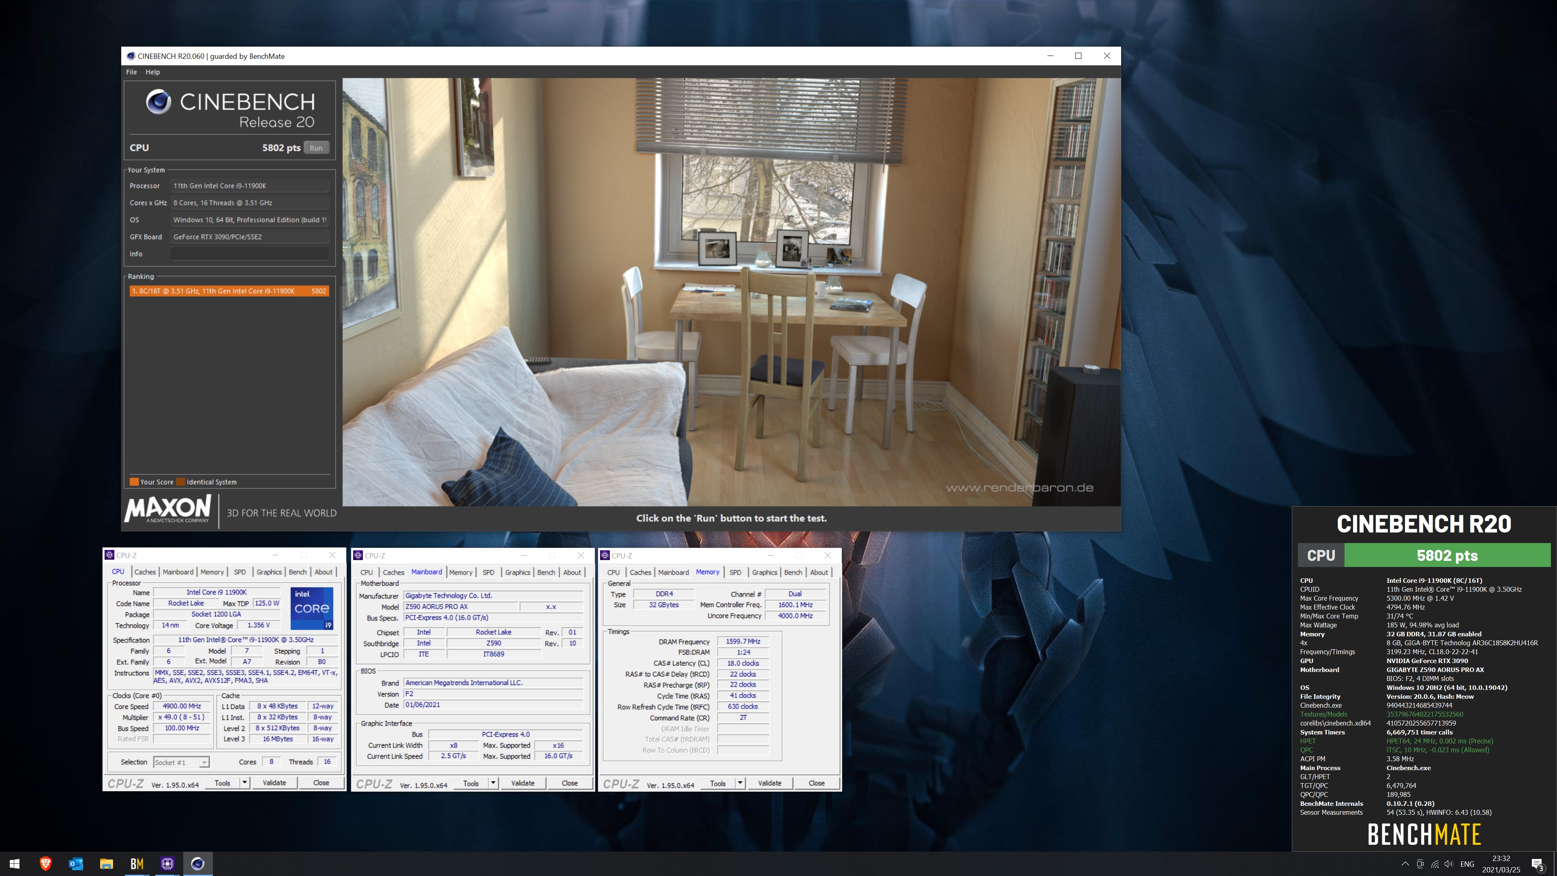Open File Explorer from taskbar

coord(106,863)
